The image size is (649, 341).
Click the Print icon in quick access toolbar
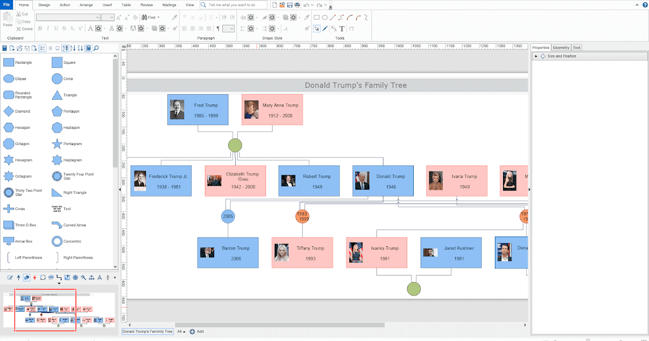pos(297,5)
